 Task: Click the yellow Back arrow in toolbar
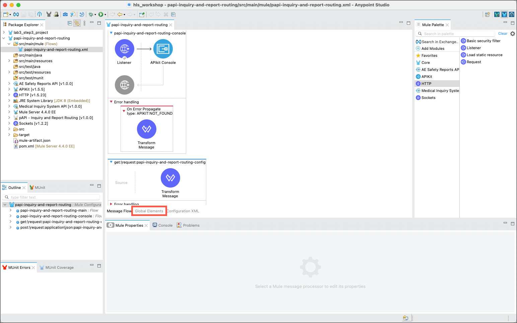click(120, 14)
